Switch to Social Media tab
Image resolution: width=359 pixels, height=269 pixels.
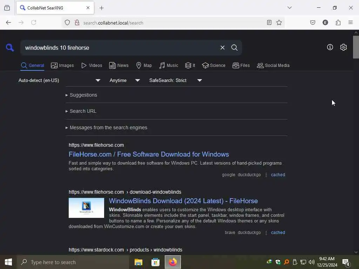tap(273, 65)
